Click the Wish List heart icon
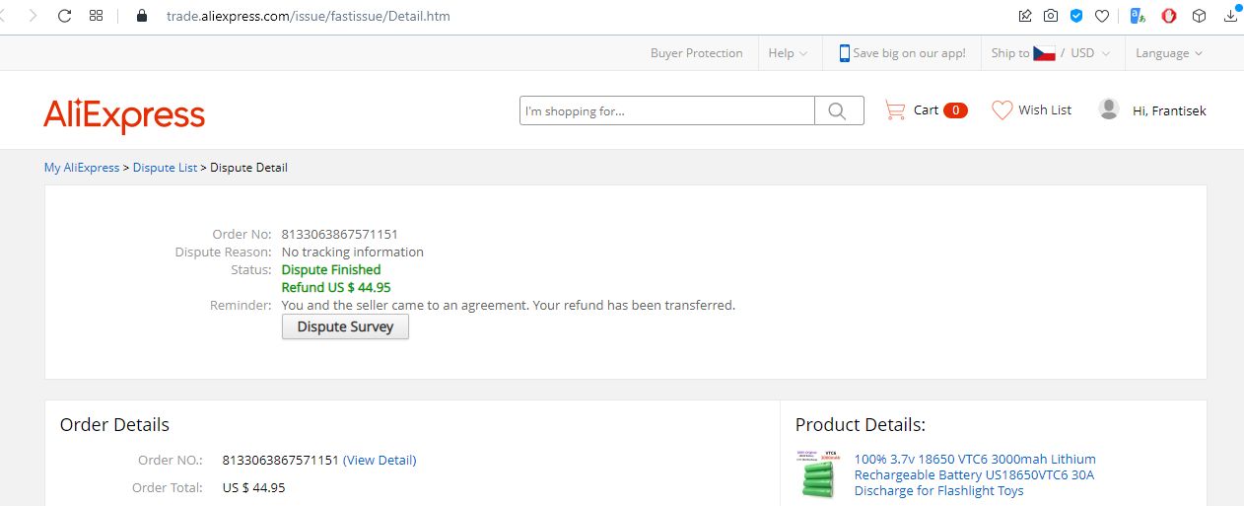The width and height of the screenshot is (1244, 506). 1002,110
